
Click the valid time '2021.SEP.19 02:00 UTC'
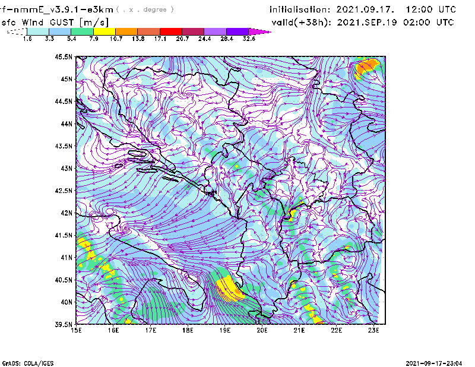tap(395, 23)
